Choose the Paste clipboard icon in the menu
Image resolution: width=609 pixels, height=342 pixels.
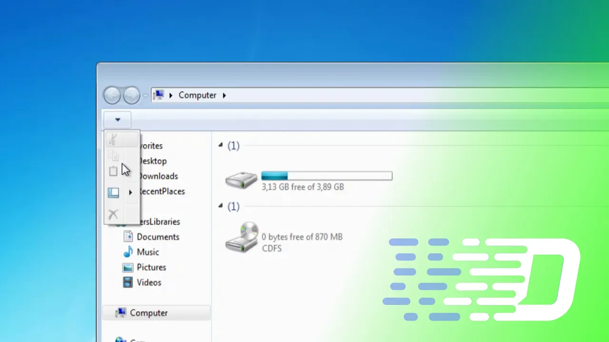point(113,171)
